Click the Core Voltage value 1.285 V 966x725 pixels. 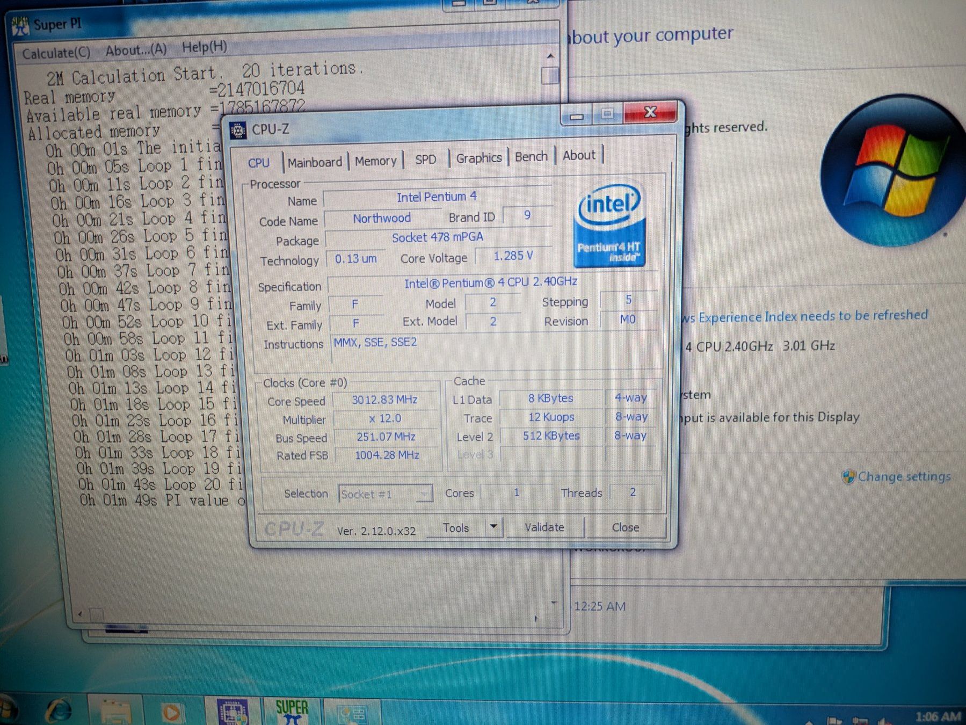(513, 256)
